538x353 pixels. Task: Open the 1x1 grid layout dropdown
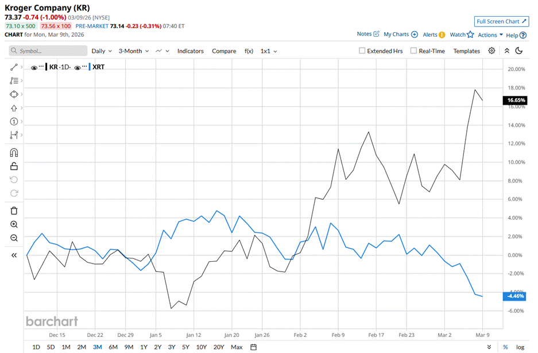click(269, 51)
